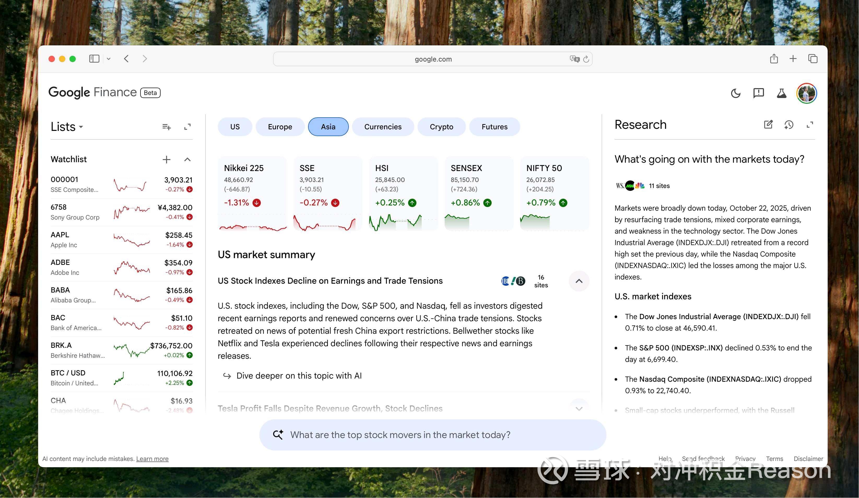Viewport: 859px width, 498px height.
Task: Add a new symbol to the Watchlist
Action: 166,159
